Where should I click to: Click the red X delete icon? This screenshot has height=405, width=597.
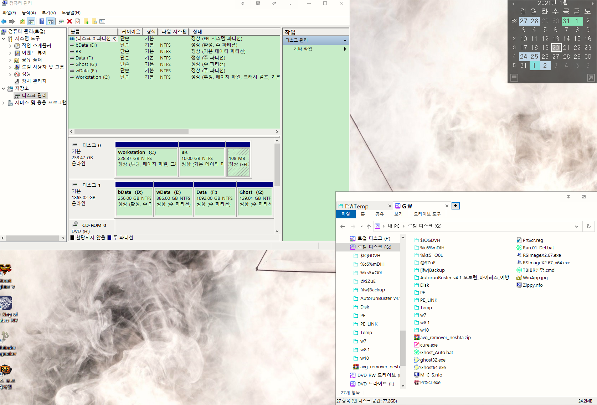click(x=70, y=21)
